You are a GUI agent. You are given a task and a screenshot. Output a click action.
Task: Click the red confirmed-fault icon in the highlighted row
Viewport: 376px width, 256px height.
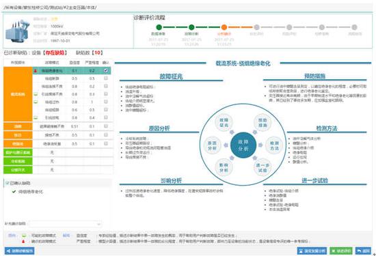(36, 71)
